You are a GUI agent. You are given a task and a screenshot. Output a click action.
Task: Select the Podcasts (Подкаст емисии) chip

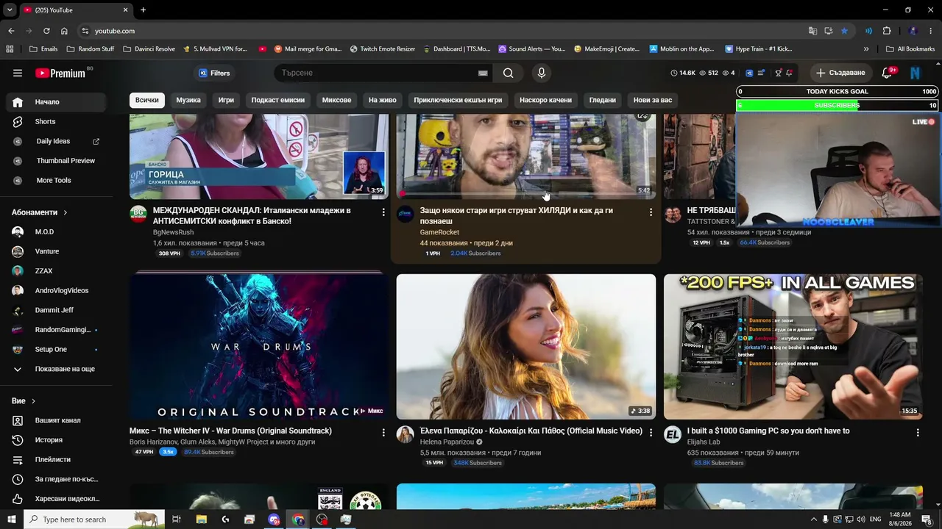click(277, 100)
